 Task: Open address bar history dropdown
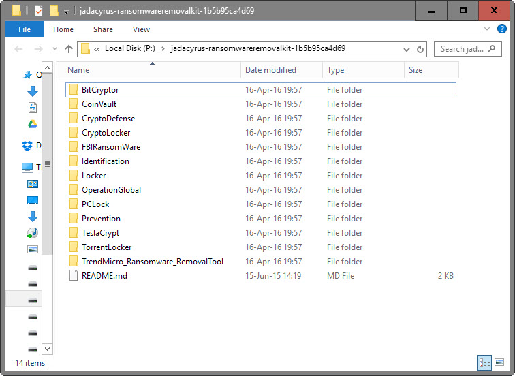coord(406,50)
